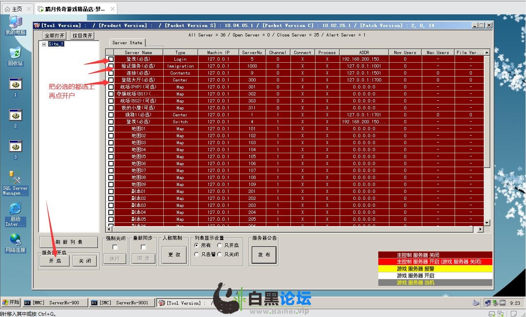Screen dimensions: 526x317
Task: Click the yellow 游戏服务器报警 legend
Action: pos(435,269)
